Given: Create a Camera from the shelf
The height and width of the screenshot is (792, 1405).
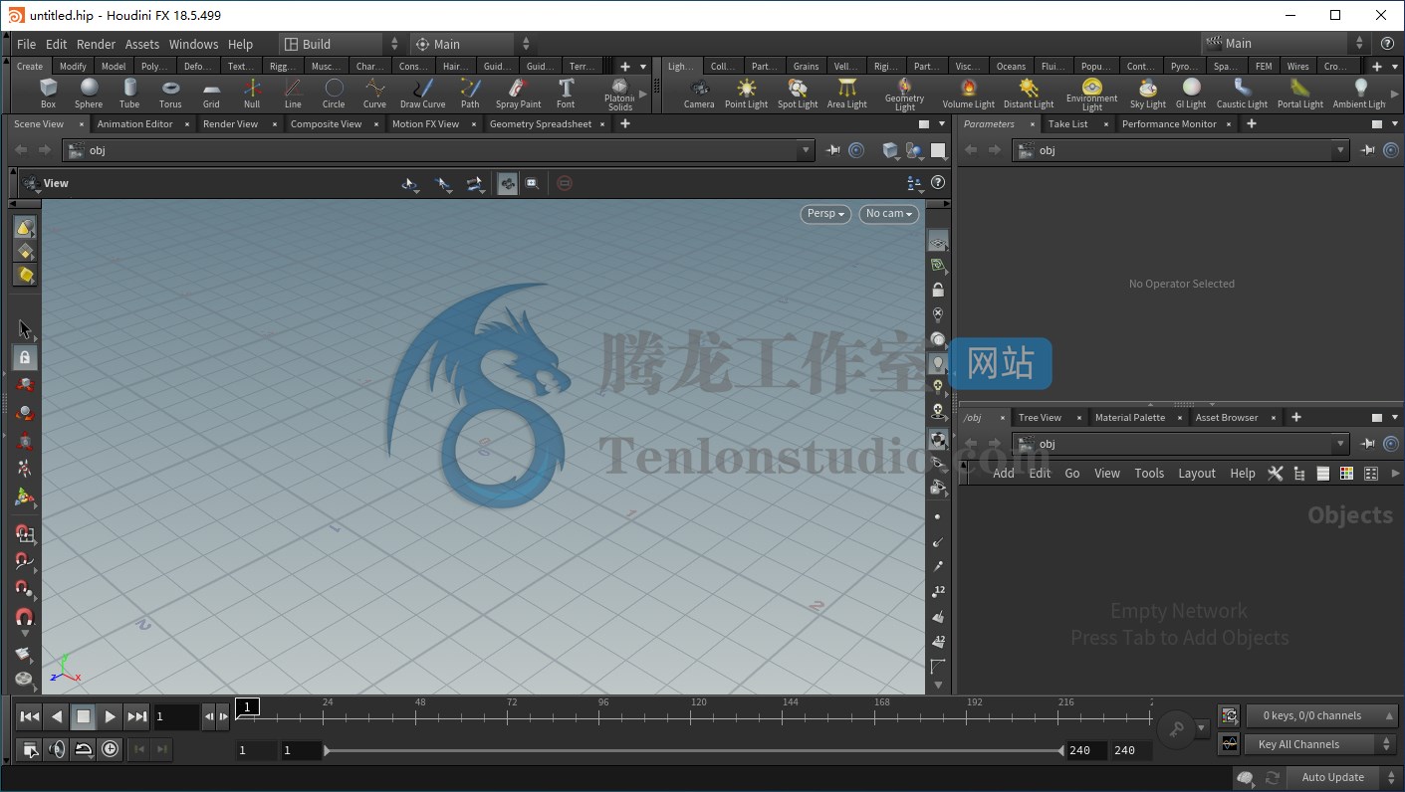Looking at the screenshot, I should coord(699,93).
